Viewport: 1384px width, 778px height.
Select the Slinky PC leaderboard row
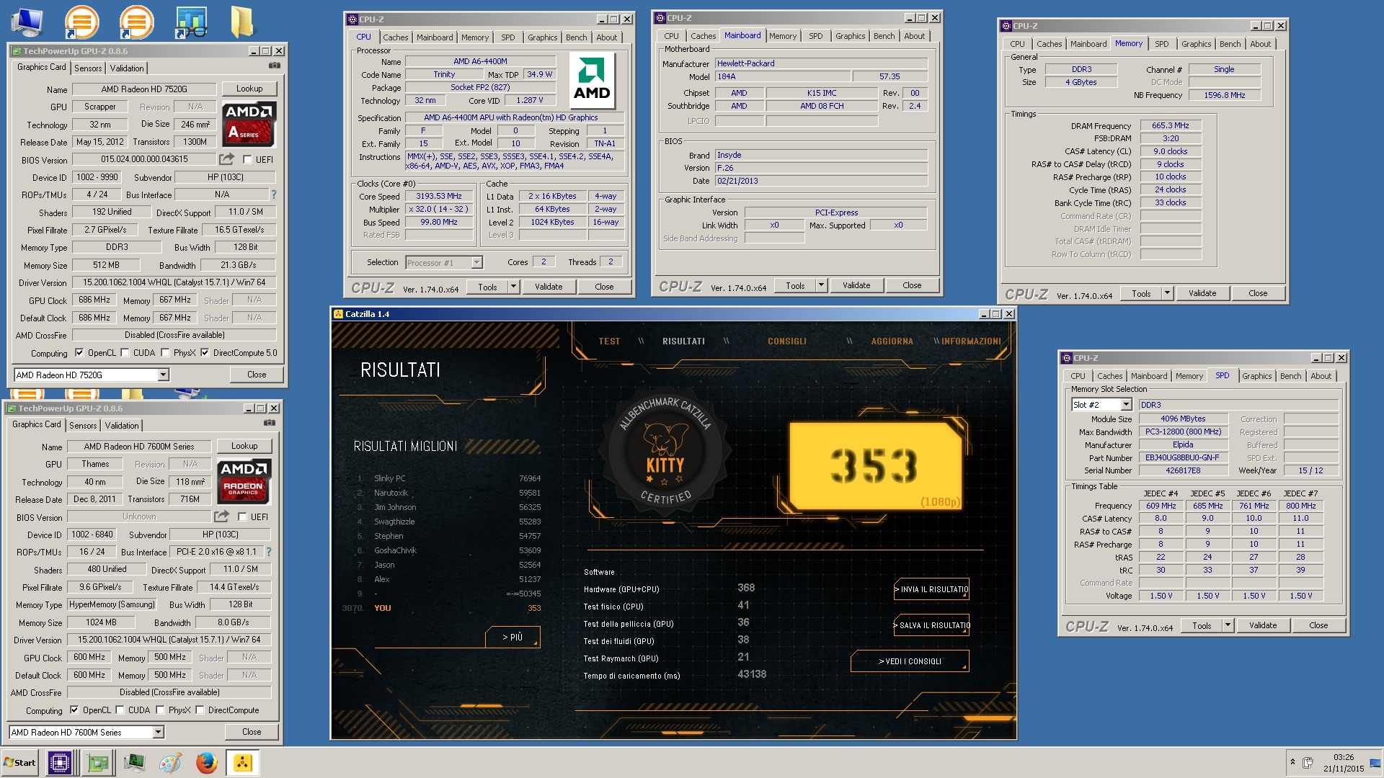point(448,478)
